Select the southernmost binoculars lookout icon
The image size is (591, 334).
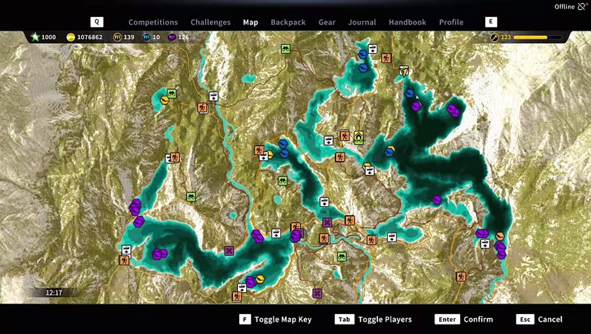click(x=341, y=257)
